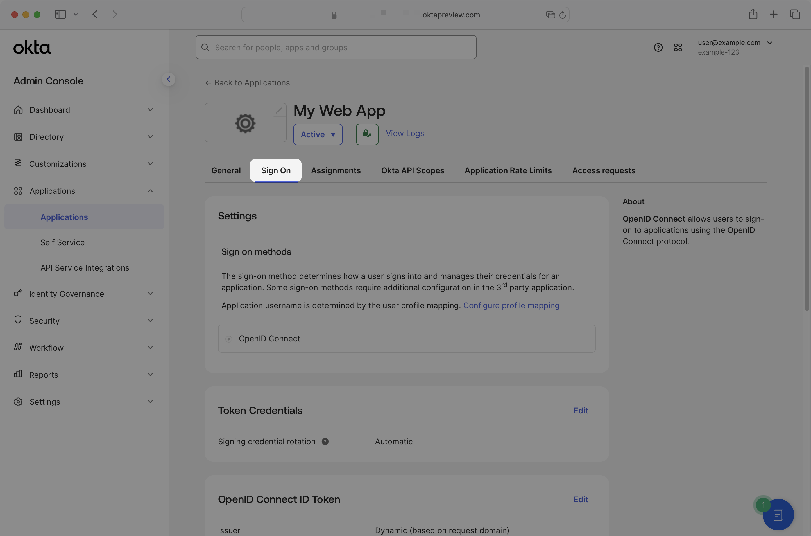Edit the Token Credentials settings

point(581,410)
